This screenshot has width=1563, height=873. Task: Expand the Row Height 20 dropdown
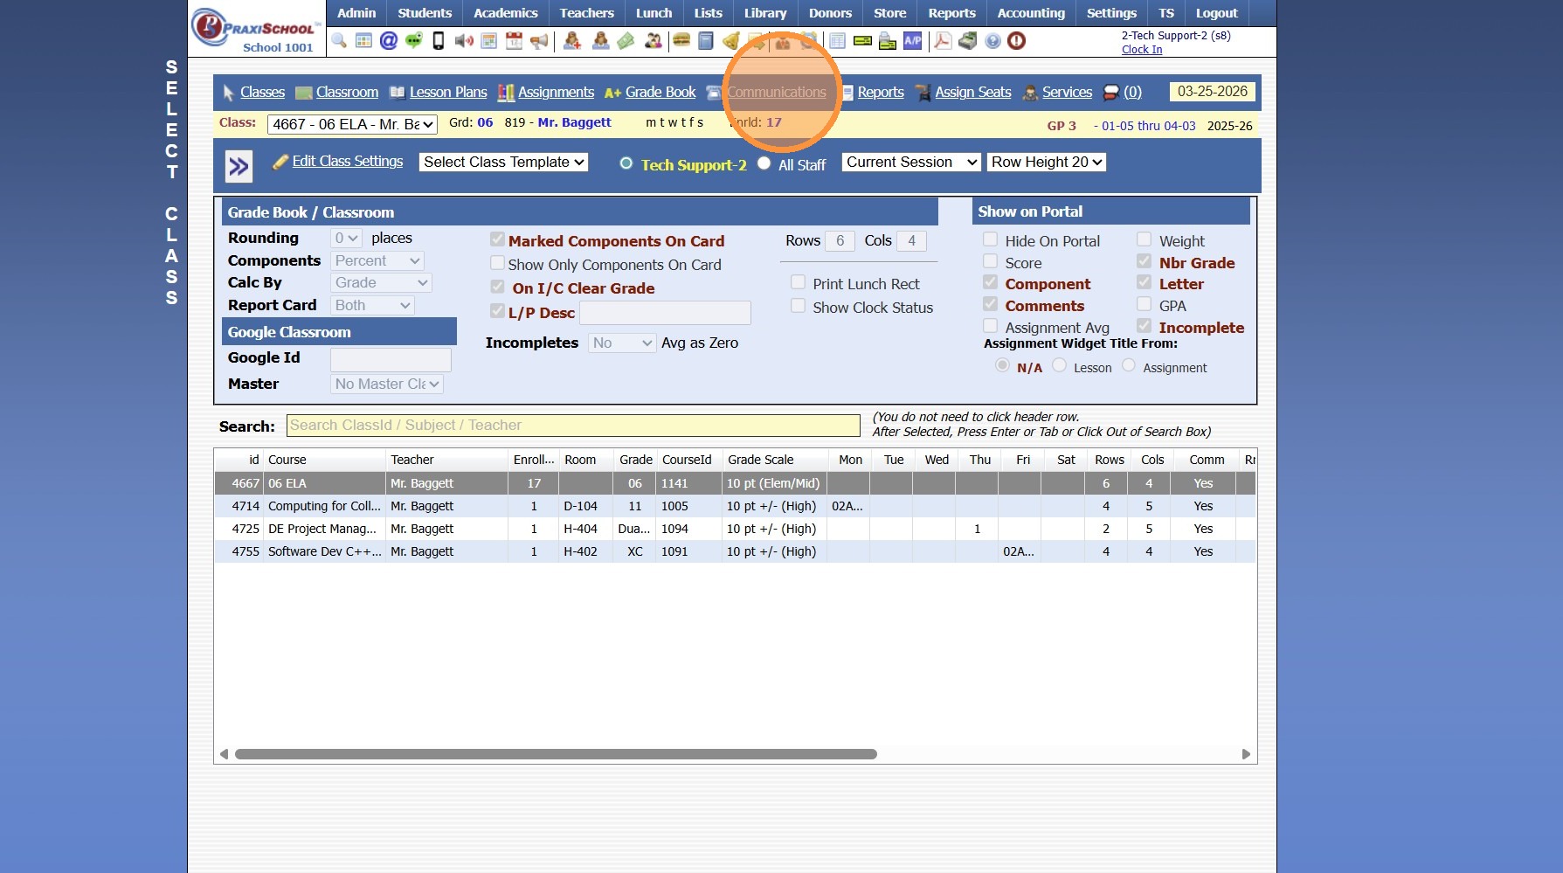click(x=1047, y=163)
